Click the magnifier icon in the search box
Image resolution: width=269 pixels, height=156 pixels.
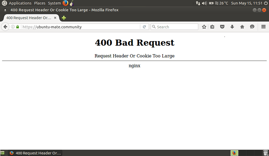(154, 27)
